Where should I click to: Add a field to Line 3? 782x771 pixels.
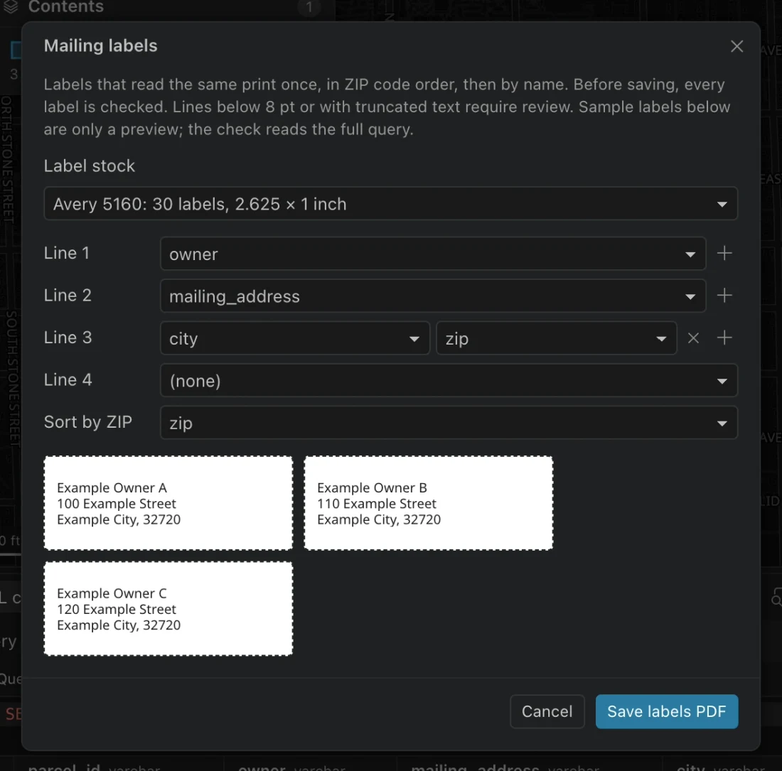coord(724,338)
